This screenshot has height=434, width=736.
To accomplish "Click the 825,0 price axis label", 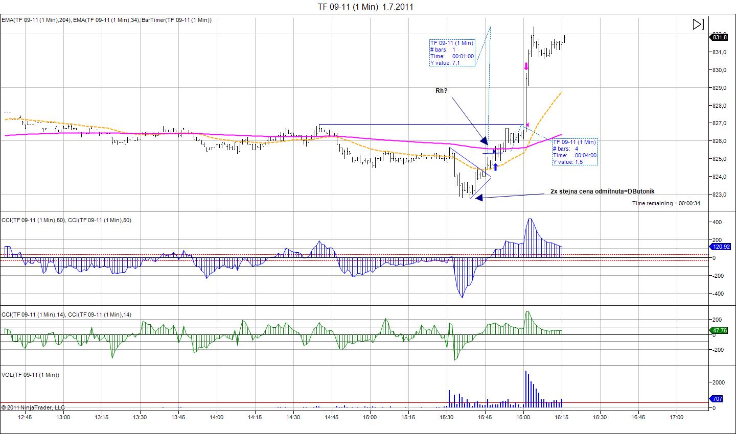I will [x=720, y=159].
